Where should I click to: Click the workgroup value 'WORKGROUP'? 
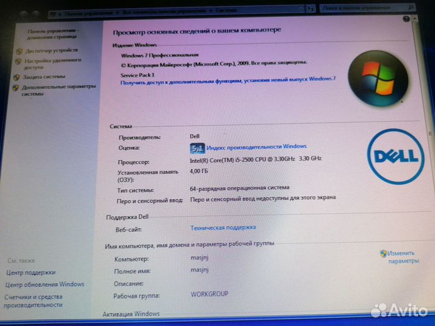click(x=210, y=294)
